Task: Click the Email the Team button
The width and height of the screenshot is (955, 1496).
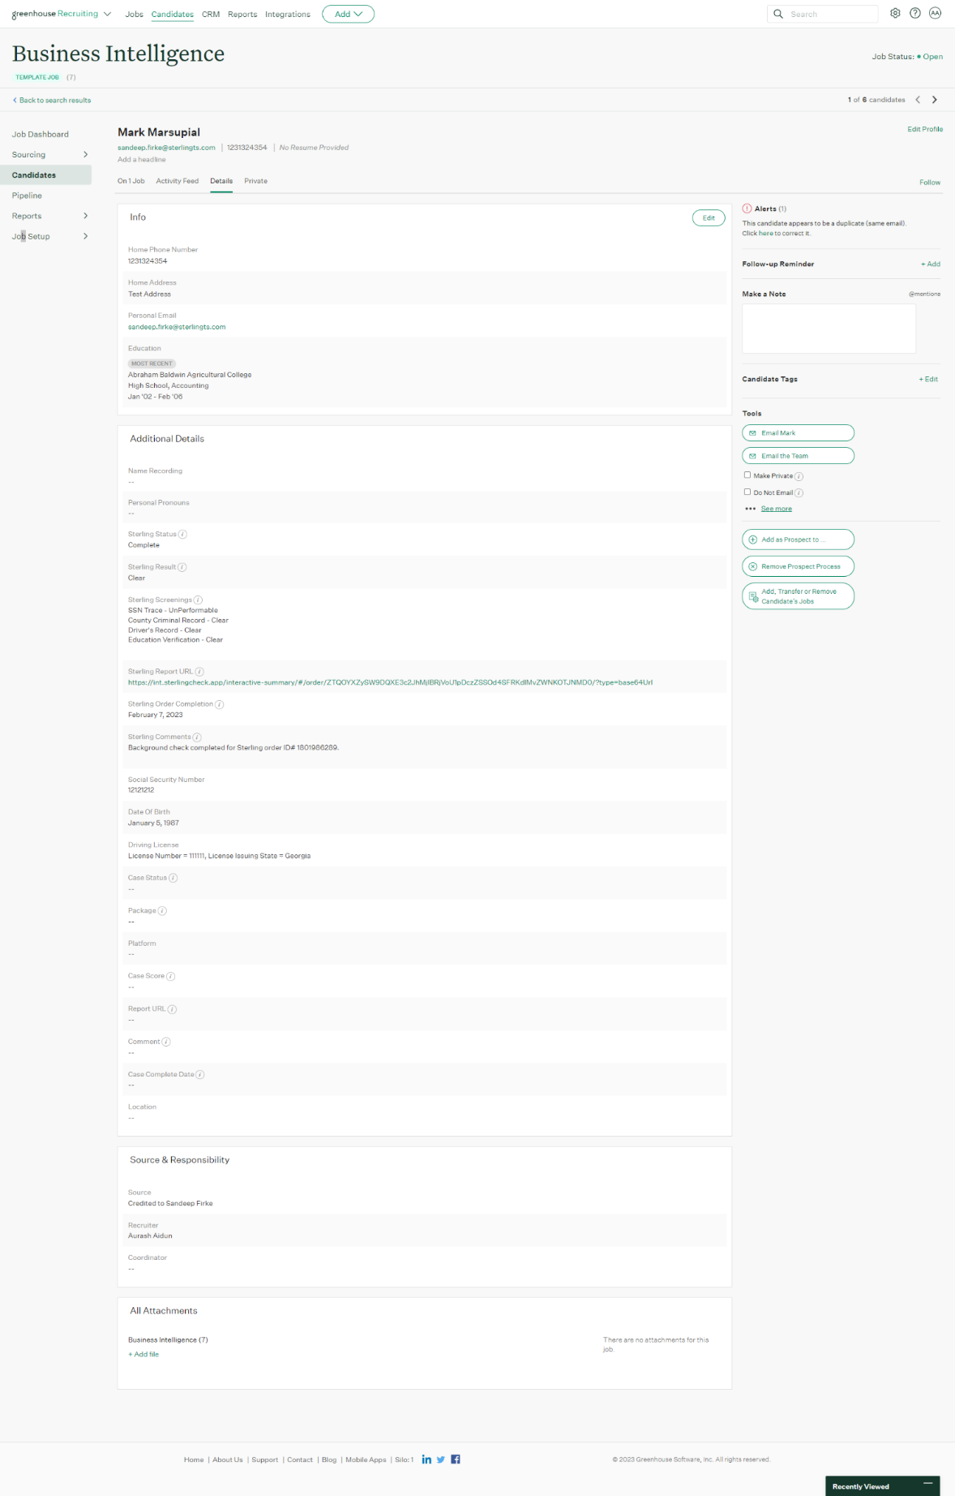Action: click(x=798, y=456)
